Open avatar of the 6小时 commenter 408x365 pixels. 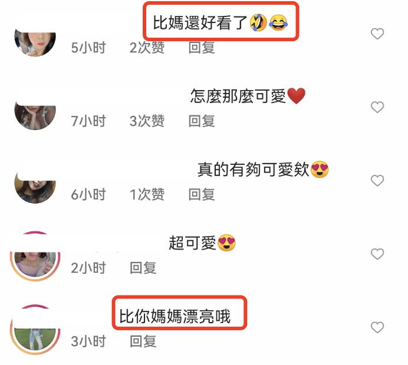[x=35, y=190]
